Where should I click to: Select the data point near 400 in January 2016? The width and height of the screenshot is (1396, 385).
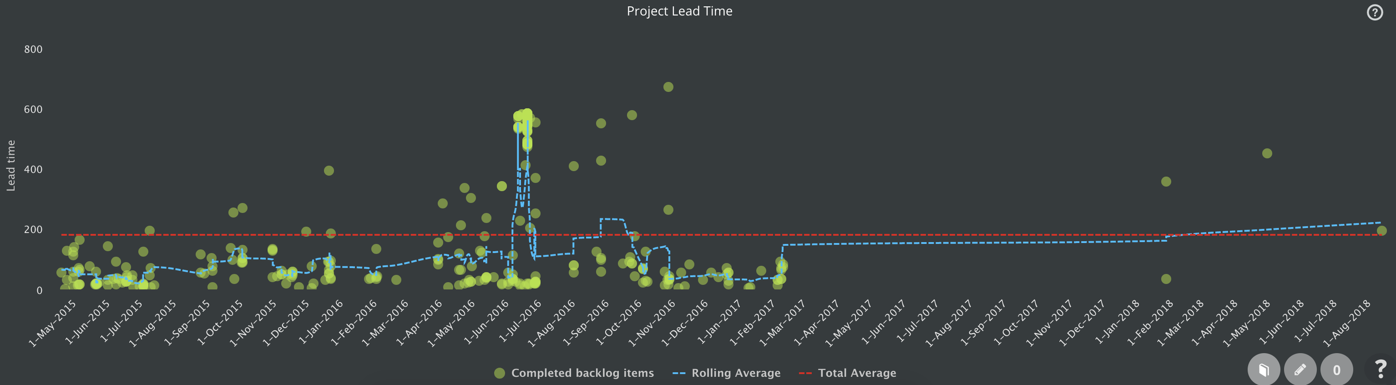click(x=329, y=170)
